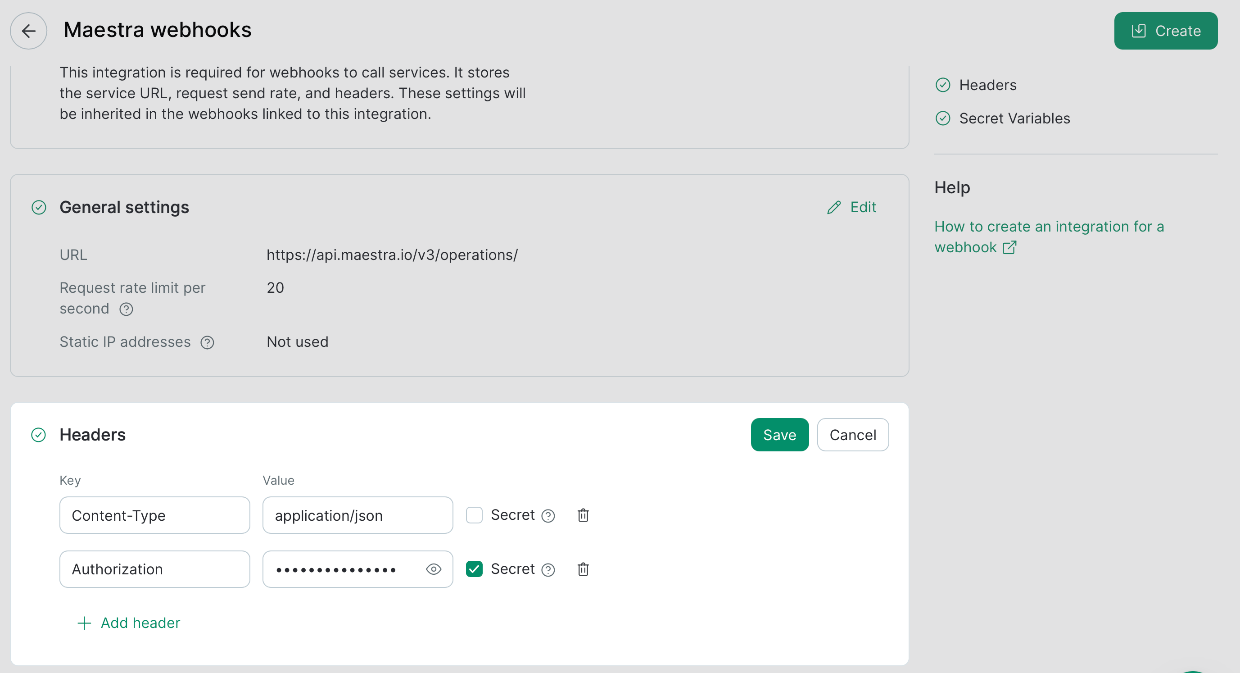This screenshot has height=673, width=1240.
Task: Reveal the Authorization secret value
Action: [434, 569]
